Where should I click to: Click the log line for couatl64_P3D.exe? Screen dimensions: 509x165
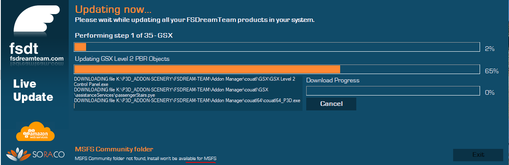[187, 100]
